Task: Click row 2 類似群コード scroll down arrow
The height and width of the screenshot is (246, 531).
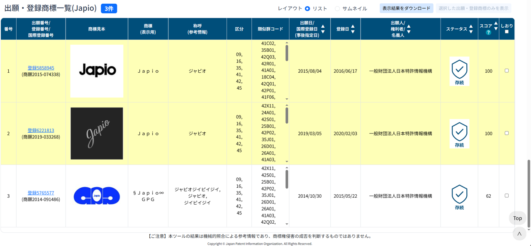Action: pyautogui.click(x=287, y=162)
